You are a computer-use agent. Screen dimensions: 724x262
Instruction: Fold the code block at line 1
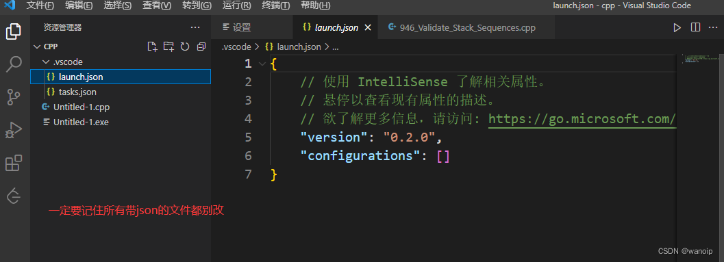[262, 64]
